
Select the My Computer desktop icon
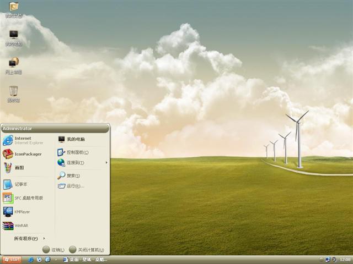tap(13, 36)
